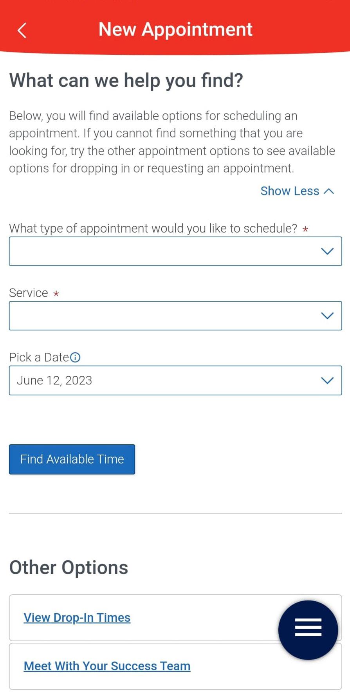Tap the back arrow in header
This screenshot has width=350, height=700.
pyautogui.click(x=22, y=30)
